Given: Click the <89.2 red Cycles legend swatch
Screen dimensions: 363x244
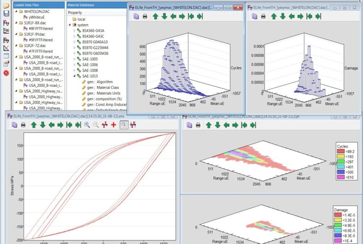Looking at the screenshot, I should [x=341, y=151].
